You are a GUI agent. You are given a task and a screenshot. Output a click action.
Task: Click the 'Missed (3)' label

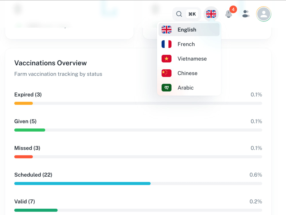point(27,148)
